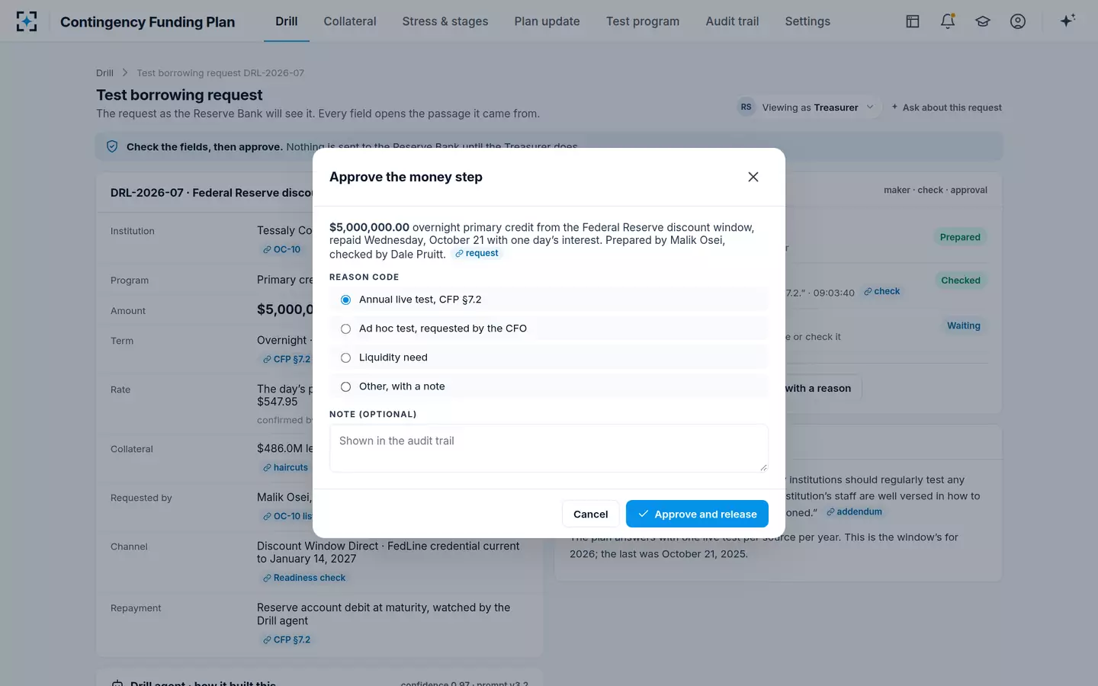
Task: Click the shield icon in the banner
Action: click(x=112, y=146)
